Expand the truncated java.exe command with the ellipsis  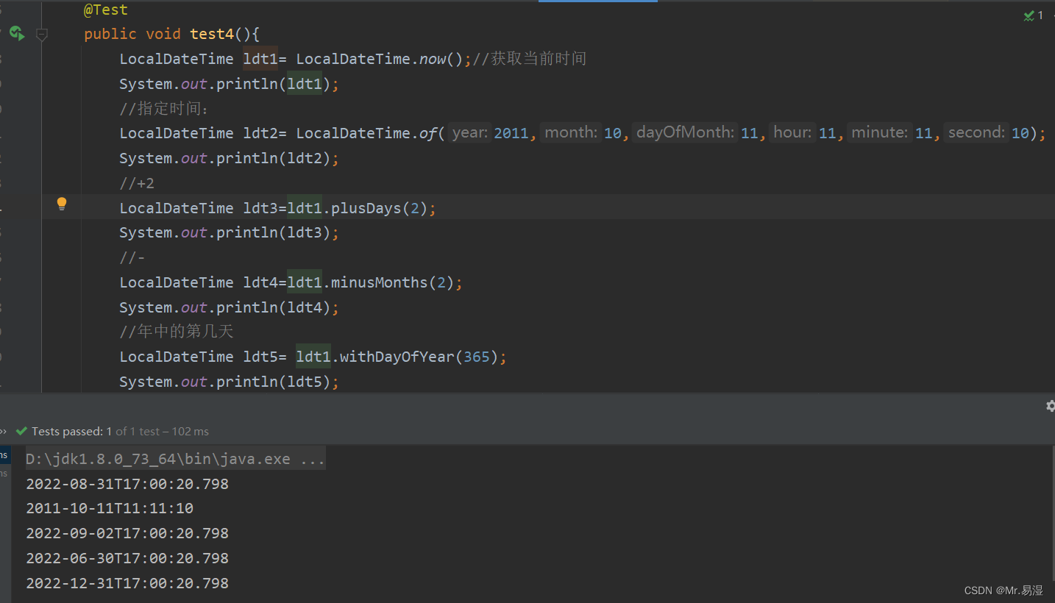(315, 458)
